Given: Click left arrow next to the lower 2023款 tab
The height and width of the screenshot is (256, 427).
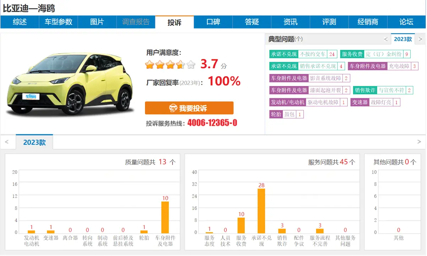Looking at the screenshot, I should pyautogui.click(x=7, y=142).
